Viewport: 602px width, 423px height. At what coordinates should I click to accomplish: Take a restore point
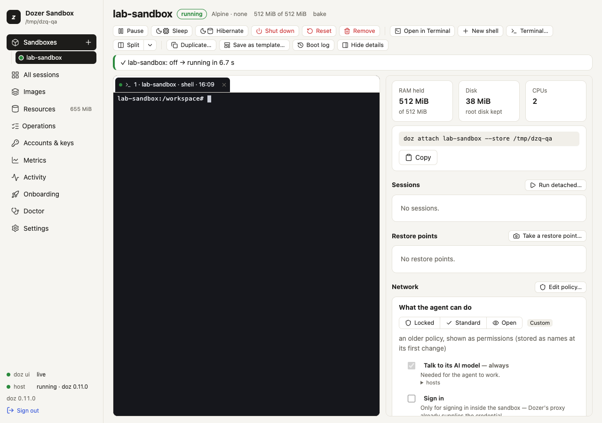coord(547,236)
